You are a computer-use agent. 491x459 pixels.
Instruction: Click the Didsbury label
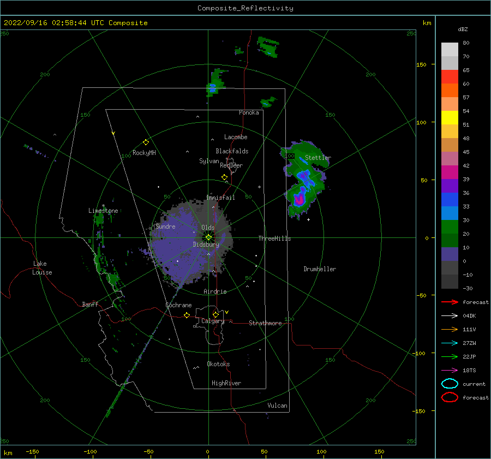tap(206, 245)
